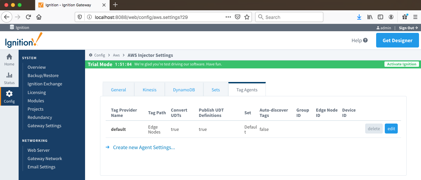Click the Help question mark icon

click(366, 41)
